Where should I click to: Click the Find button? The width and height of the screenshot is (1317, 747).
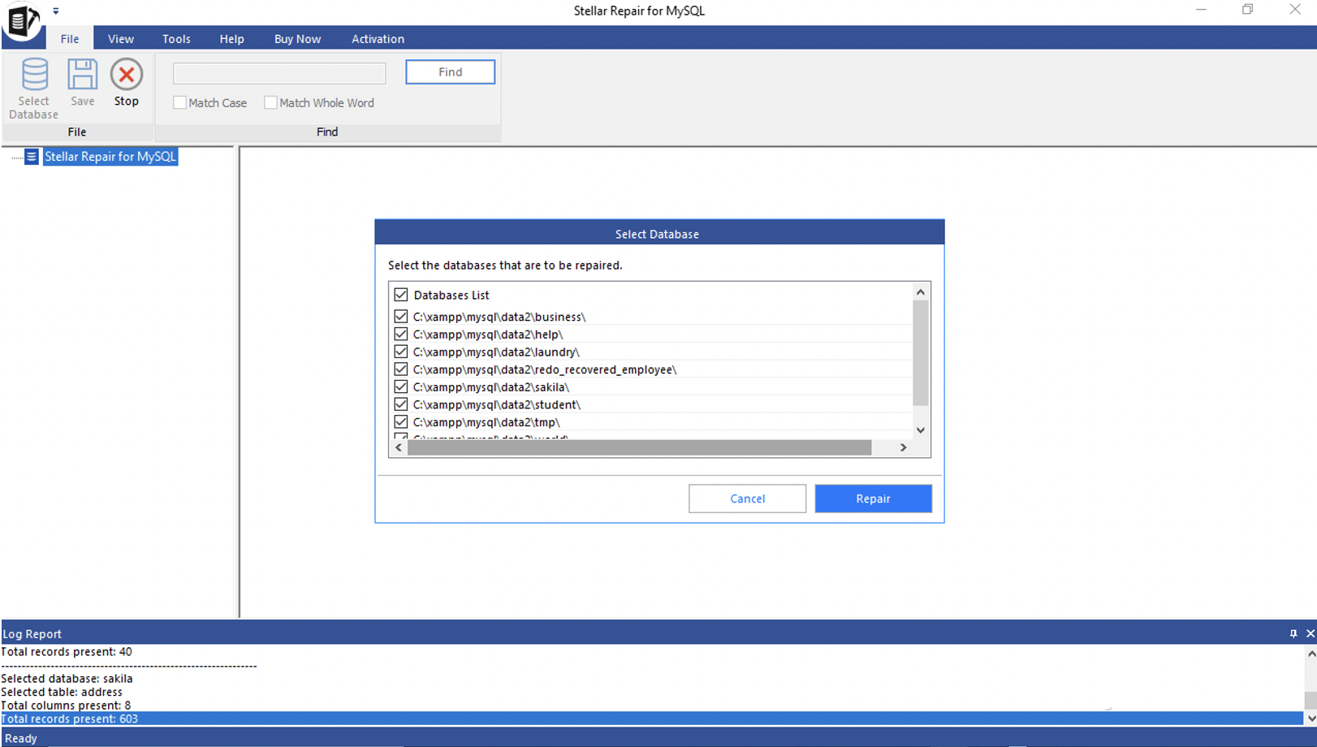pos(450,71)
